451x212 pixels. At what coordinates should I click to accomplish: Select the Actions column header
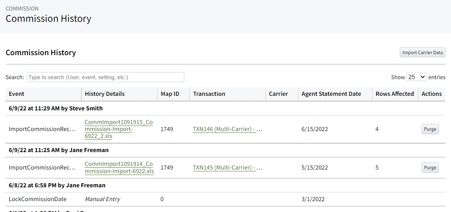[432, 94]
